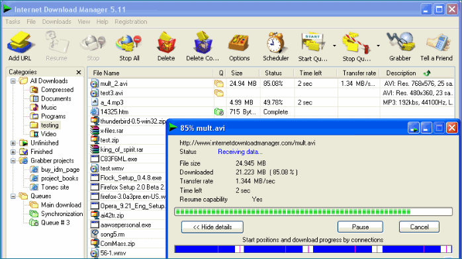The image size is (462, 259).
Task: Click the queue icon in mult_2.avi row
Action: [219, 84]
